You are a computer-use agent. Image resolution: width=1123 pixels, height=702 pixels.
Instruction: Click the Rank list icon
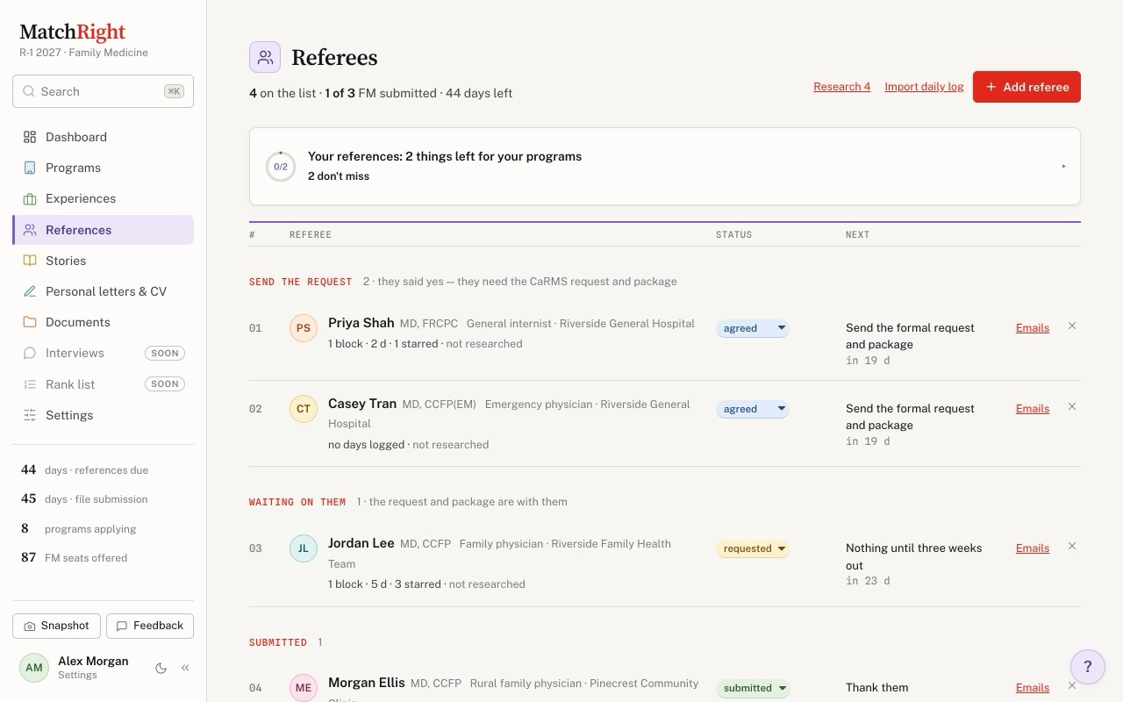point(30,384)
